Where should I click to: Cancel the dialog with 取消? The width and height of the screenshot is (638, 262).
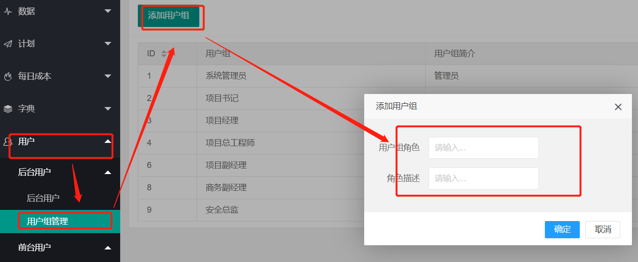coord(603,229)
